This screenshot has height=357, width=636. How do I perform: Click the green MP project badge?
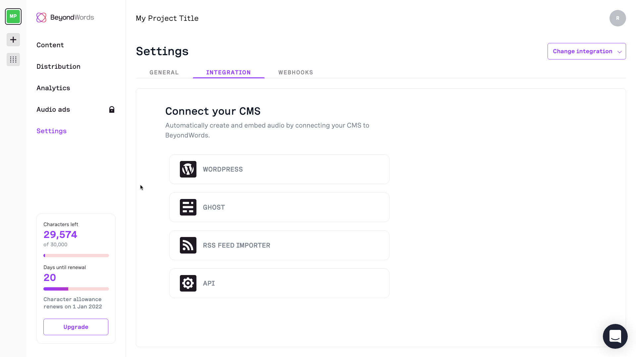[13, 17]
